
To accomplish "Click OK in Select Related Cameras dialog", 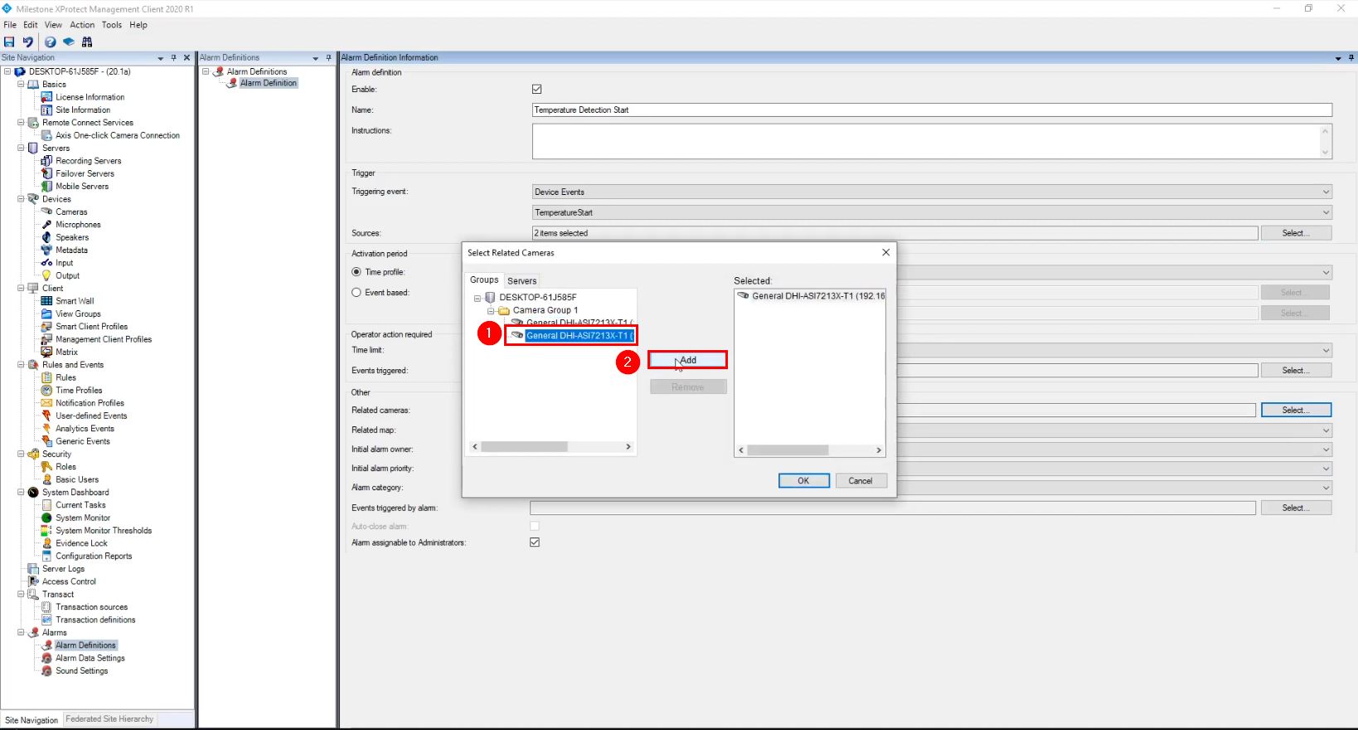I will (803, 480).
